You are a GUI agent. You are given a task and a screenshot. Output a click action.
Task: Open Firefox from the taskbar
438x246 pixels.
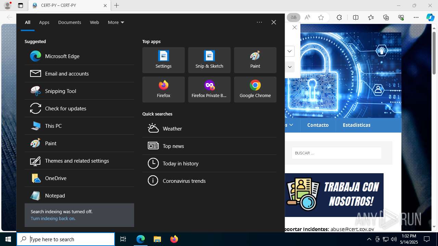point(174,239)
